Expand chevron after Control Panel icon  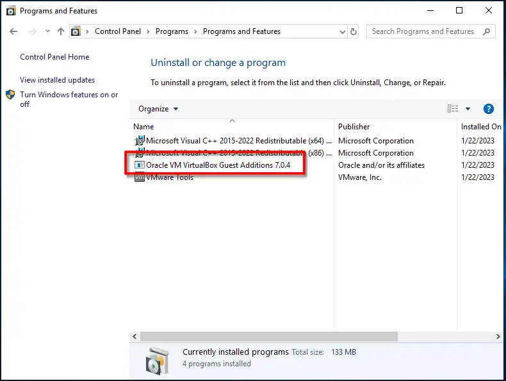87,31
